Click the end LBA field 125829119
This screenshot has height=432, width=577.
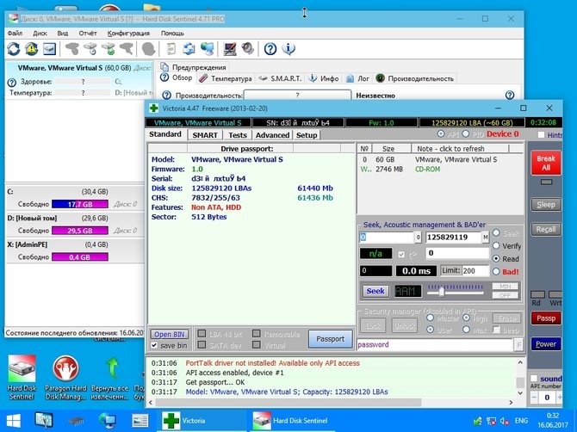(x=453, y=238)
